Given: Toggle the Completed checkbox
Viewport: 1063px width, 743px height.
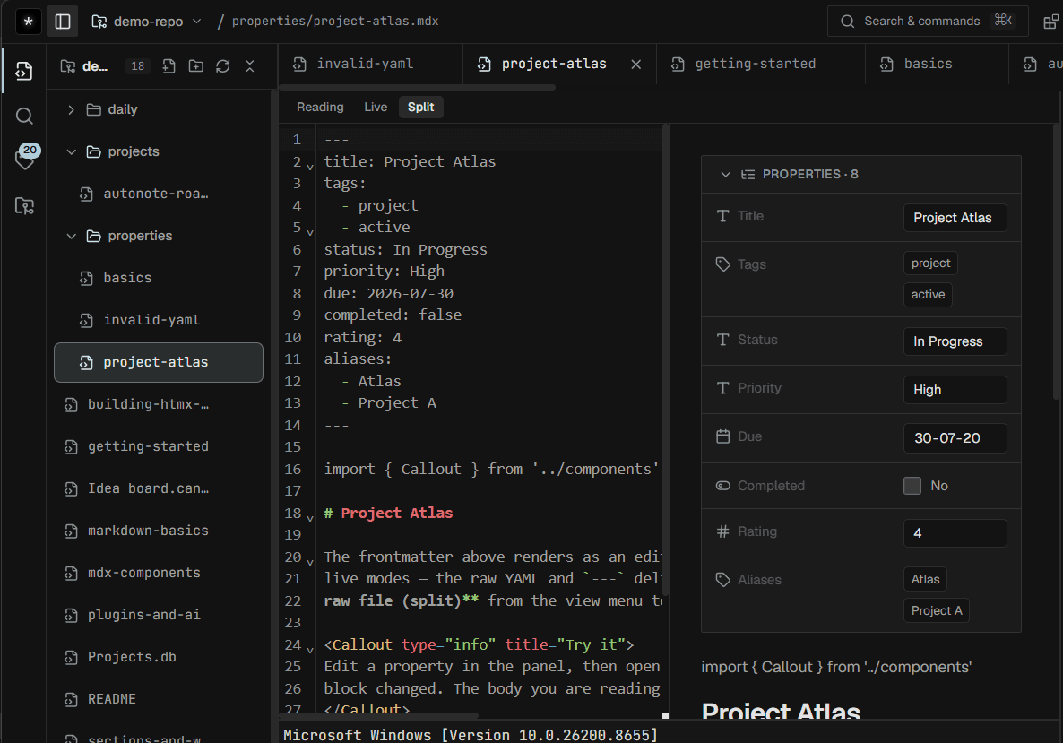Looking at the screenshot, I should click(912, 486).
